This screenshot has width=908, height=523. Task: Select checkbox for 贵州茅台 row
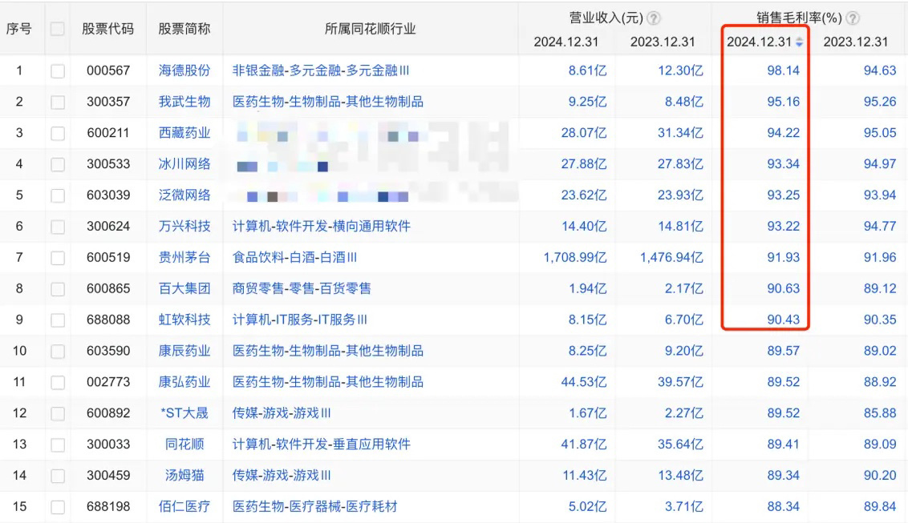pyautogui.click(x=57, y=258)
